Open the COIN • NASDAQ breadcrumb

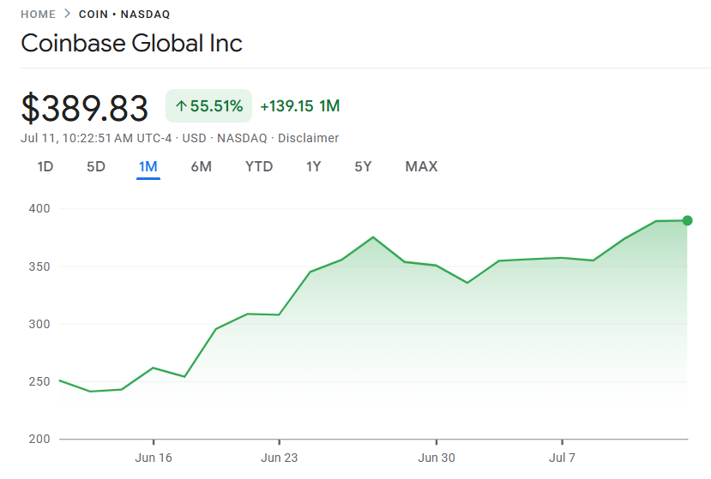pos(124,15)
